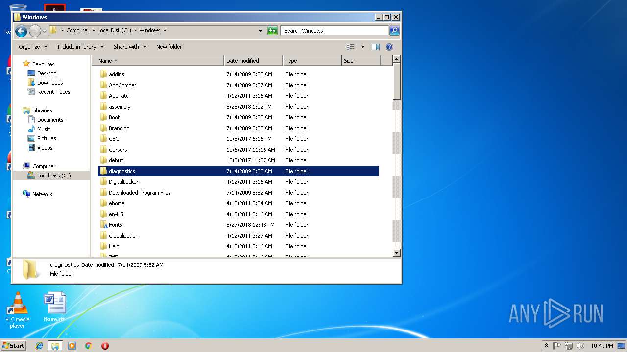Open Include in library menu
The image size is (627, 352).
click(x=80, y=47)
